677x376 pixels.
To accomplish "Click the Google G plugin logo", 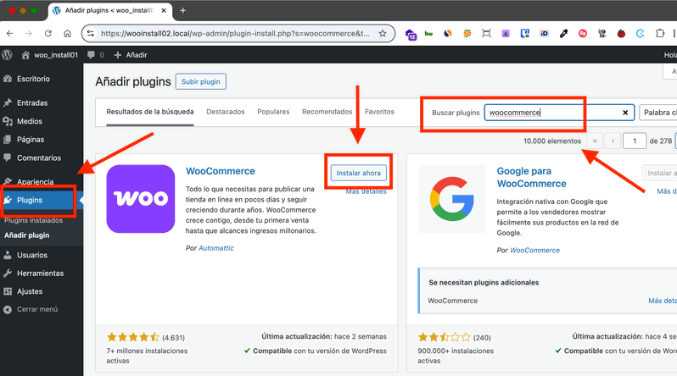I will [x=451, y=199].
